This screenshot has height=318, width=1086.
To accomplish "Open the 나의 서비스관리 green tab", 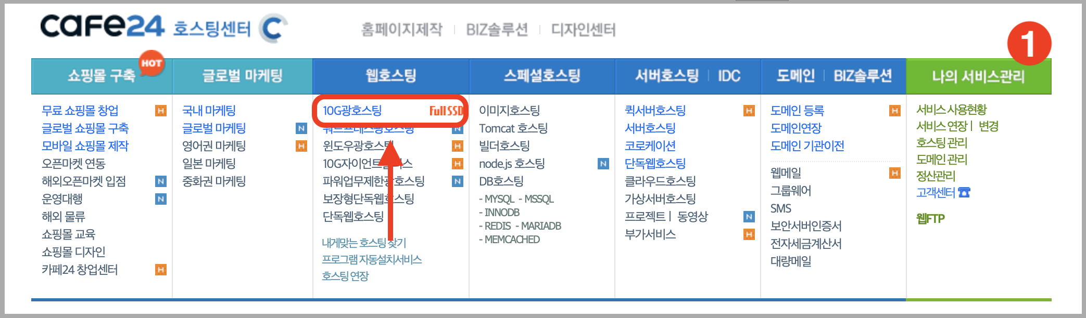I will point(979,76).
